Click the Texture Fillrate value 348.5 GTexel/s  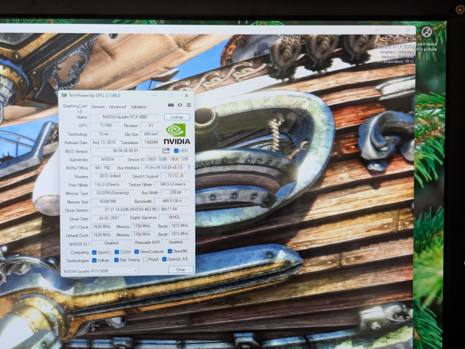(172, 184)
